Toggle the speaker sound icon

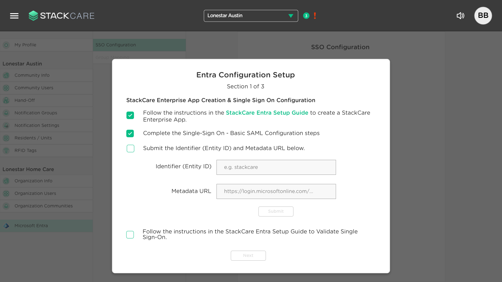point(460,16)
